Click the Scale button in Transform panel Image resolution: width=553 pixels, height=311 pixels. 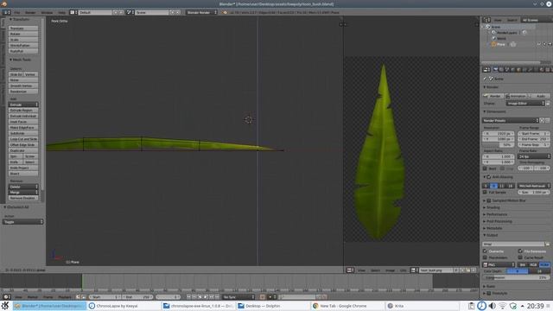pos(23,40)
